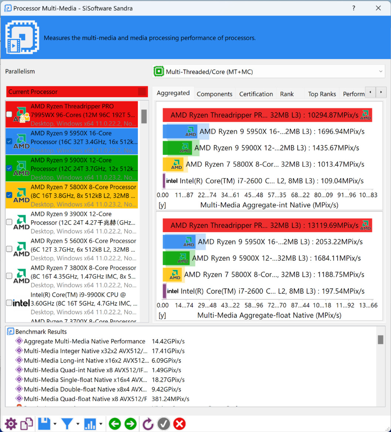Enable the AMD Ryzen 9 3900X checkbox

coord(9,222)
